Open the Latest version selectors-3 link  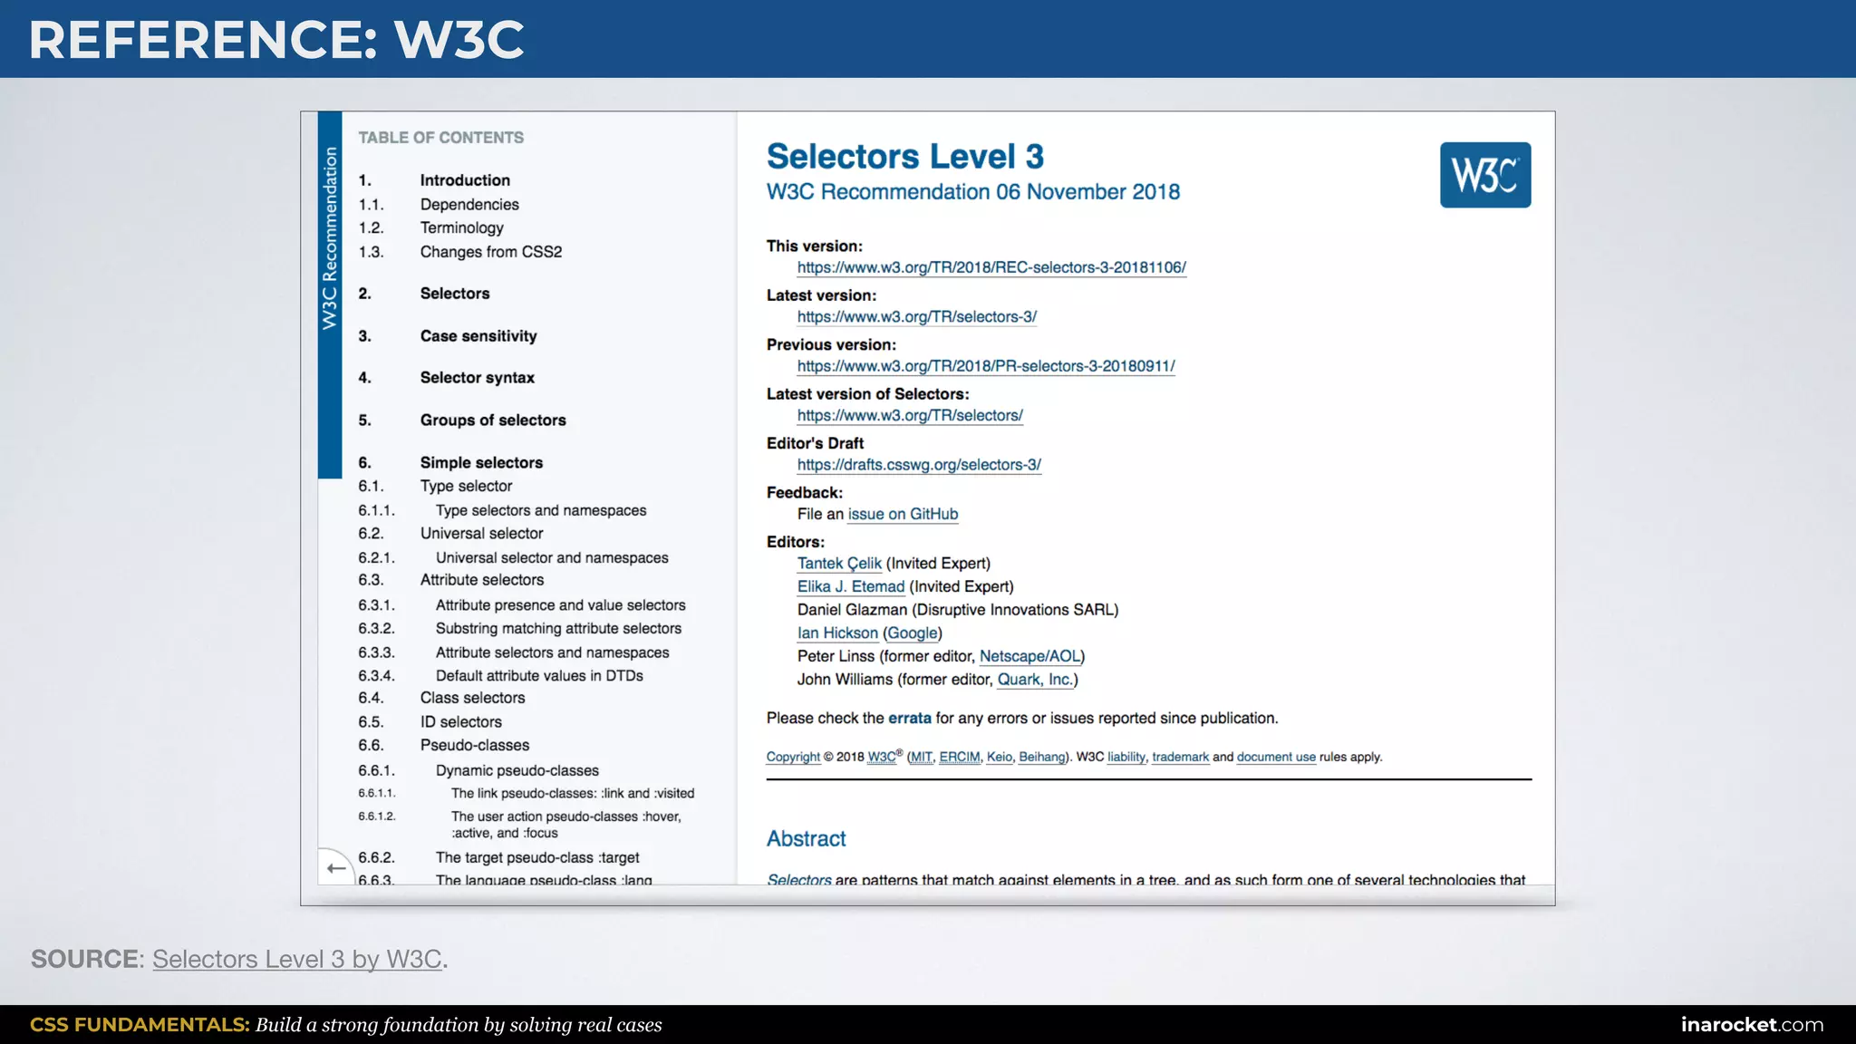tap(916, 317)
